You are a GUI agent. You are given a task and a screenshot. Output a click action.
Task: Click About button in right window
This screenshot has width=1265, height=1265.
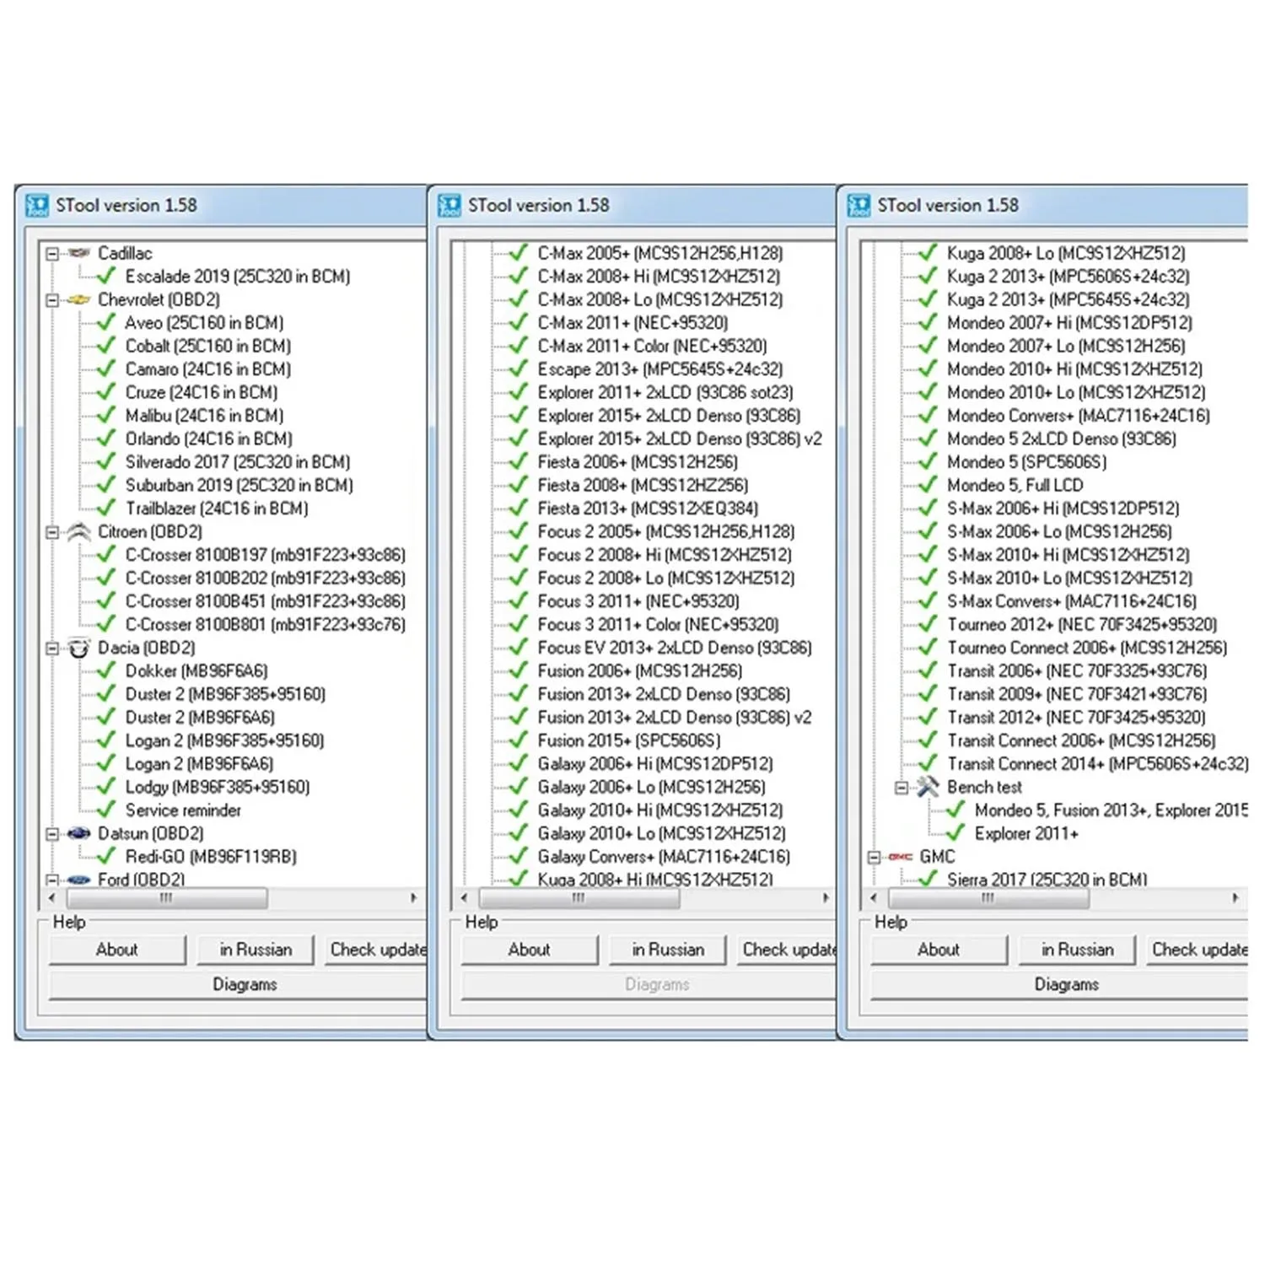939,950
